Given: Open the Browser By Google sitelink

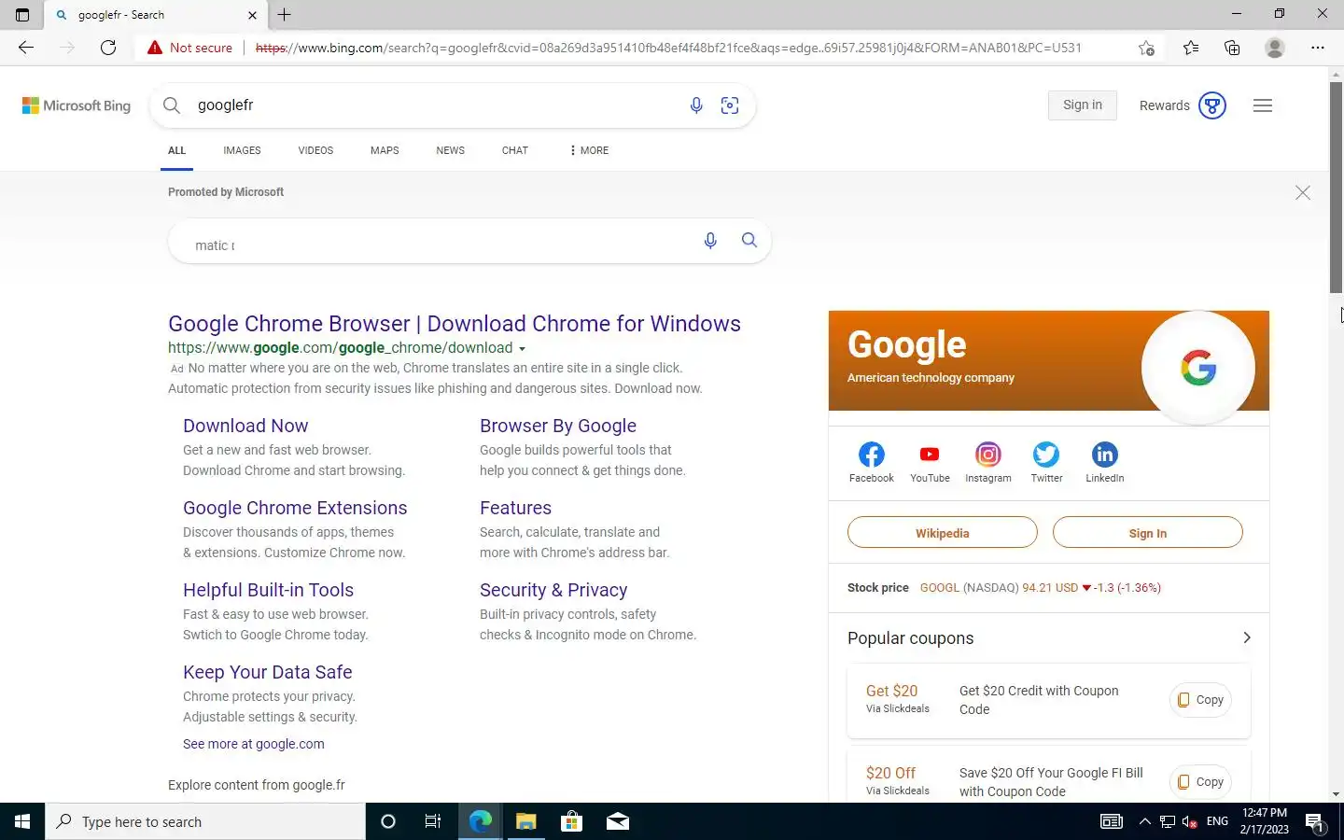Looking at the screenshot, I should coord(558,426).
